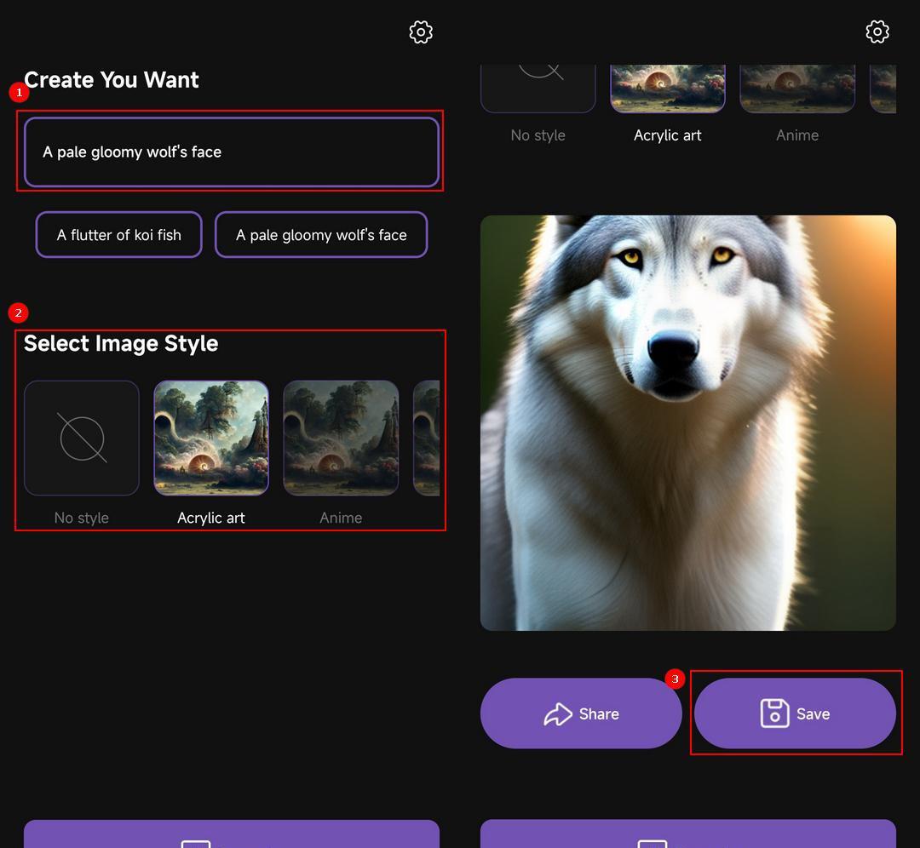Choose 'A pale gloomy wolf's face' suggestion chip
This screenshot has height=848, width=920.
pyautogui.click(x=321, y=235)
